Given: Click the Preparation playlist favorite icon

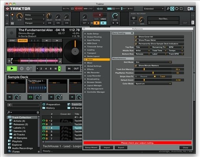Looking at the screenshot, I should tap(44, 104).
